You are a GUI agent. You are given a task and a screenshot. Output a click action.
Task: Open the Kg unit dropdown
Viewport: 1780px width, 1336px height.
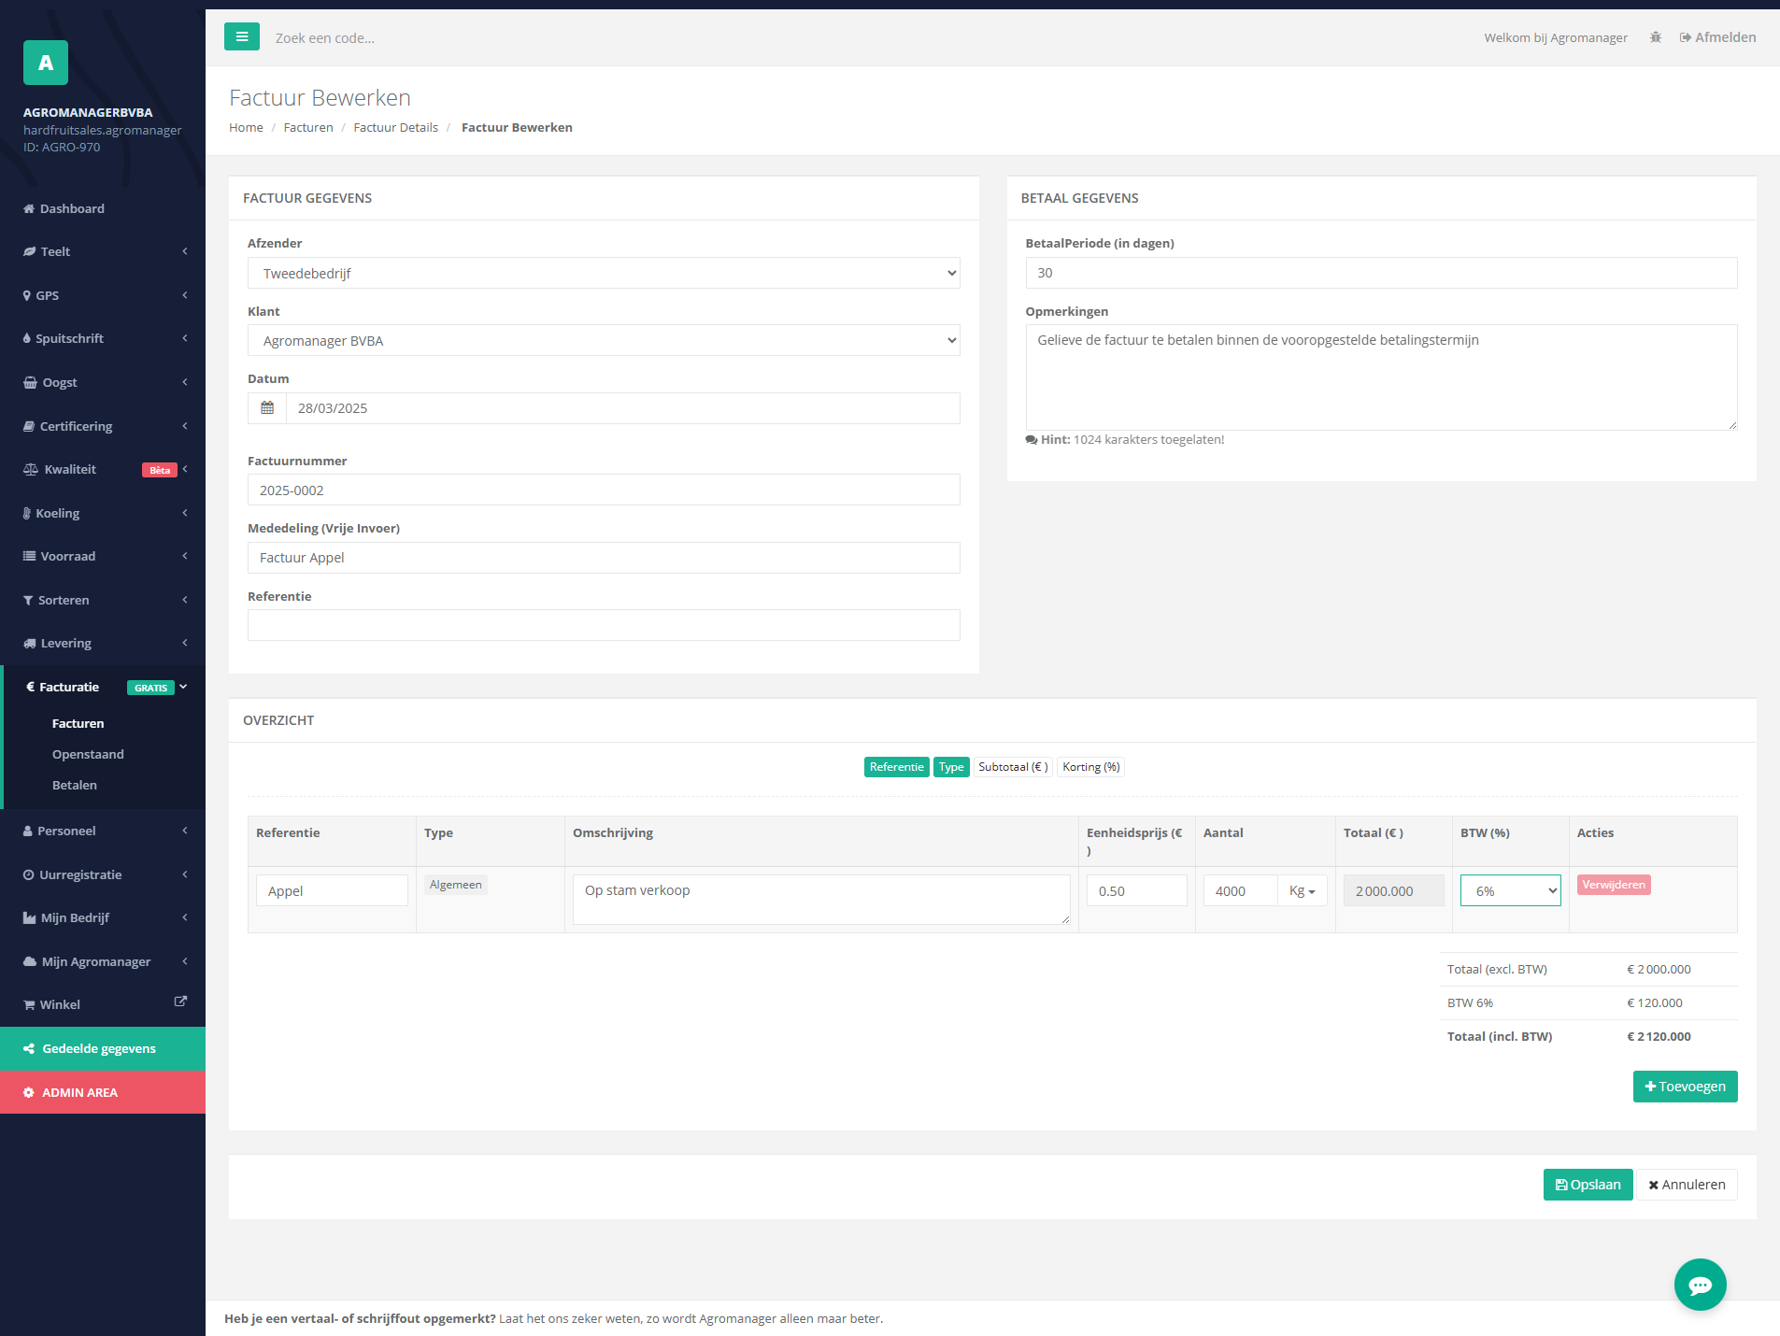pos(1303,890)
